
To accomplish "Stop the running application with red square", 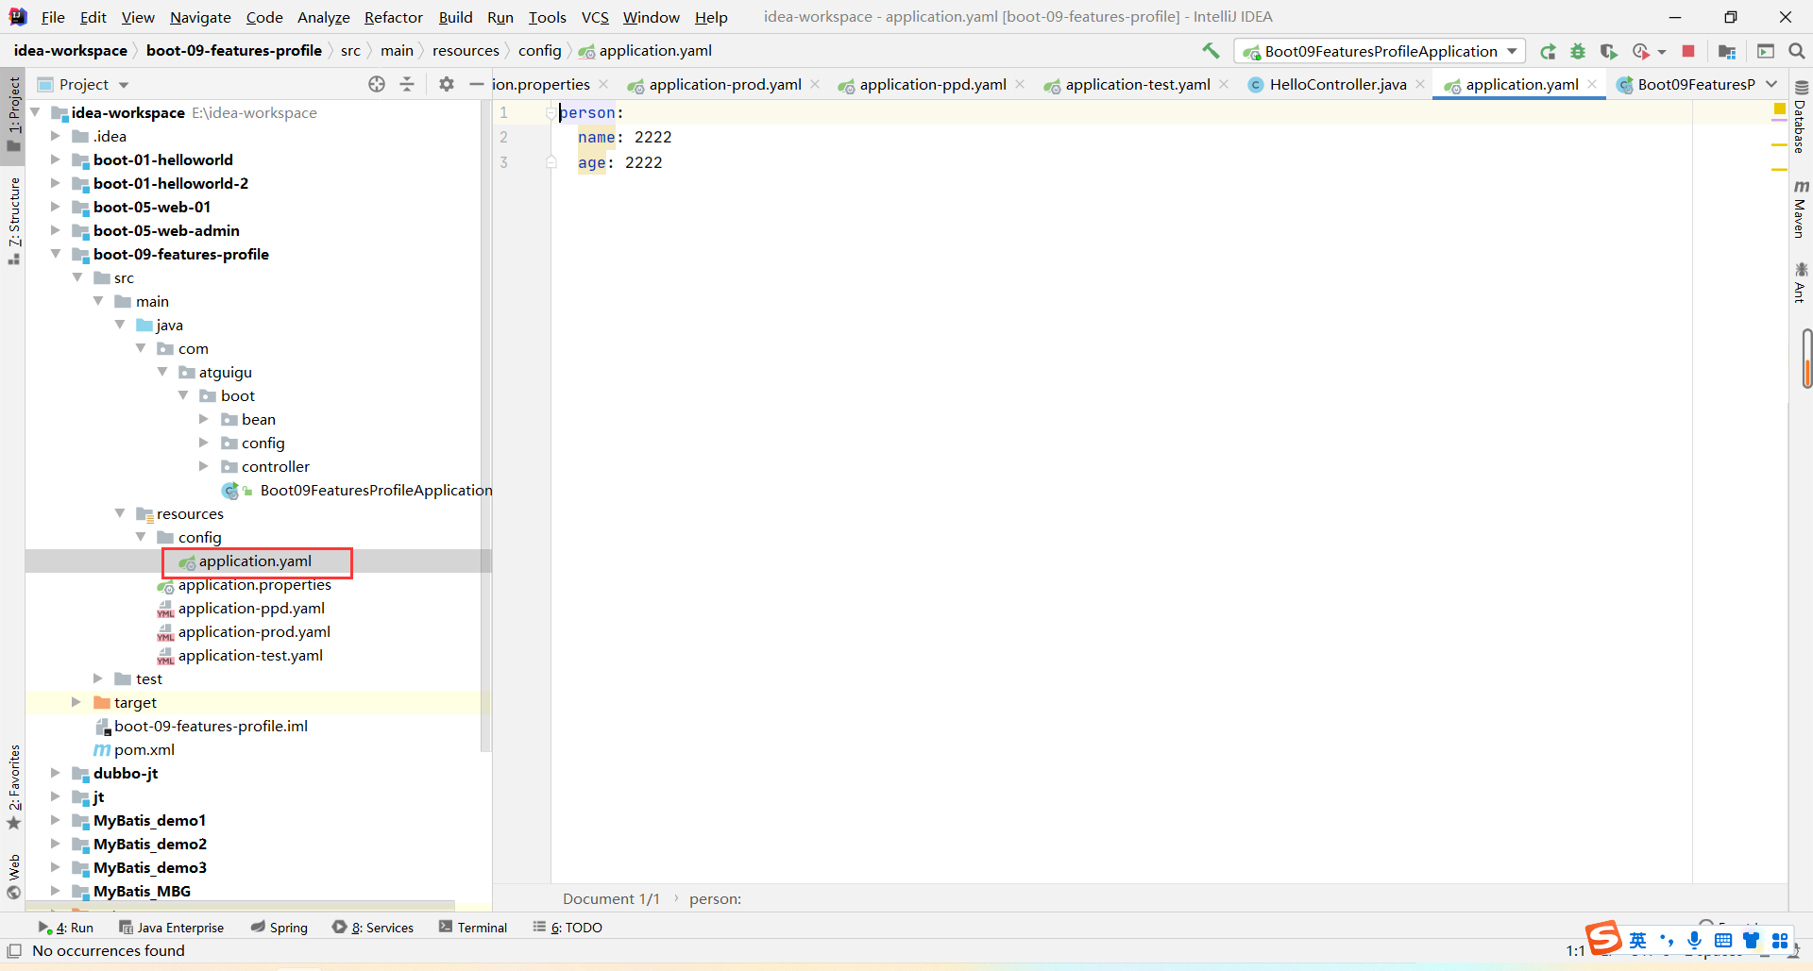I will pos(1688,51).
